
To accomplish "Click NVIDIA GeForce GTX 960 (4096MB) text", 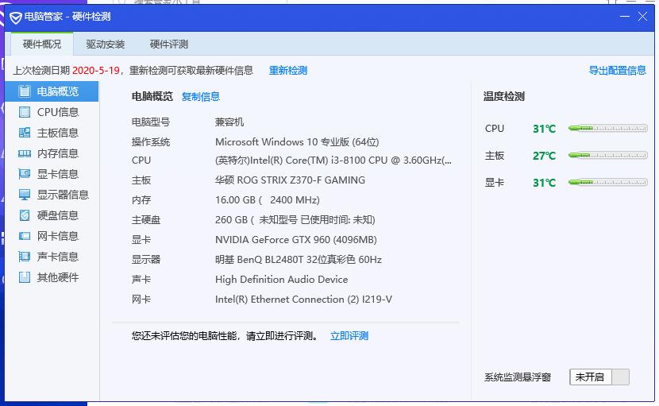I will 296,240.
